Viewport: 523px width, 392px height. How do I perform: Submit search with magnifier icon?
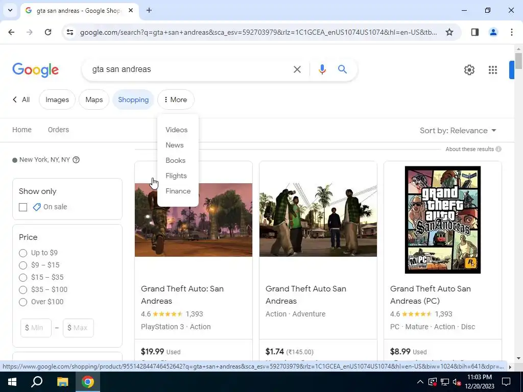tap(342, 69)
